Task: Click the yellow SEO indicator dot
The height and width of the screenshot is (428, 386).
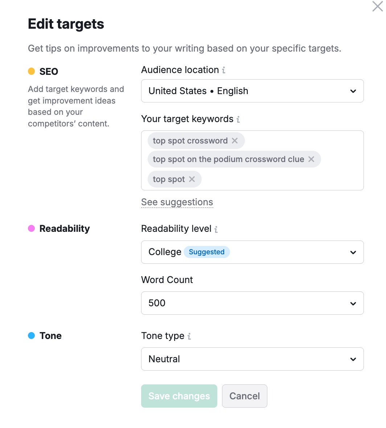Action: tap(31, 71)
